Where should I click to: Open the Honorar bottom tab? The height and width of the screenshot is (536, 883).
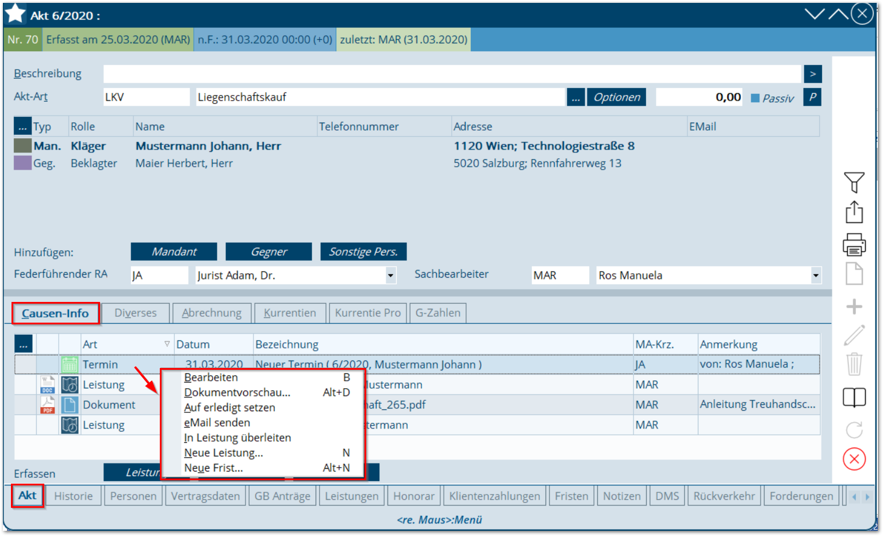[x=414, y=496]
